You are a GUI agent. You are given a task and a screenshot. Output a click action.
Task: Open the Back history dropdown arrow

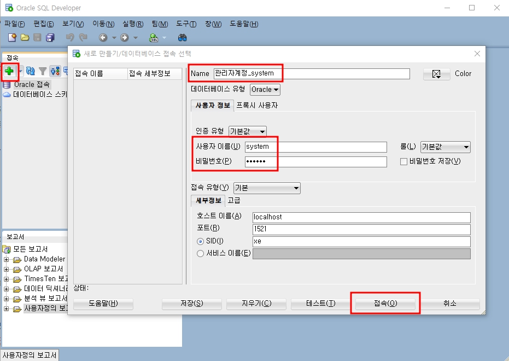[x=114, y=38]
